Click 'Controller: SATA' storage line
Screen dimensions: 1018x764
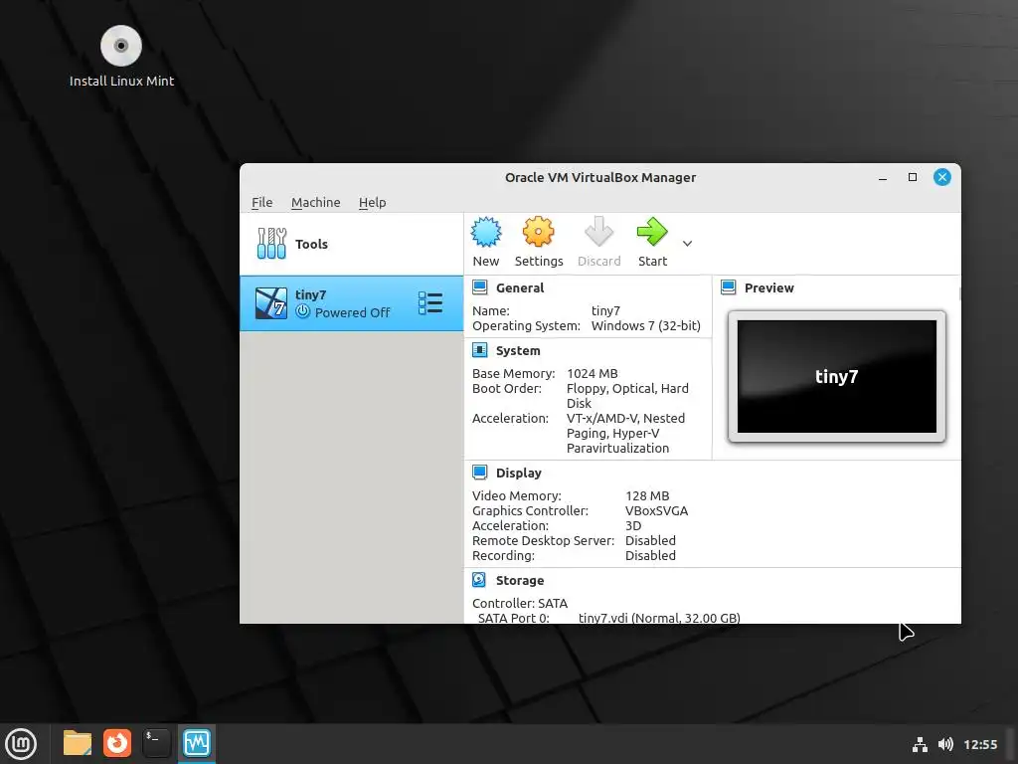pyautogui.click(x=519, y=603)
